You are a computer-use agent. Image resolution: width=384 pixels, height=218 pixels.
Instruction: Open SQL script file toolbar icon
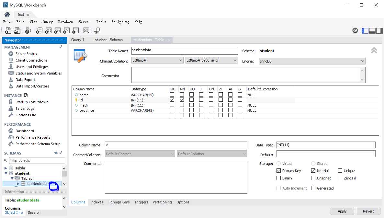tap(17, 30)
